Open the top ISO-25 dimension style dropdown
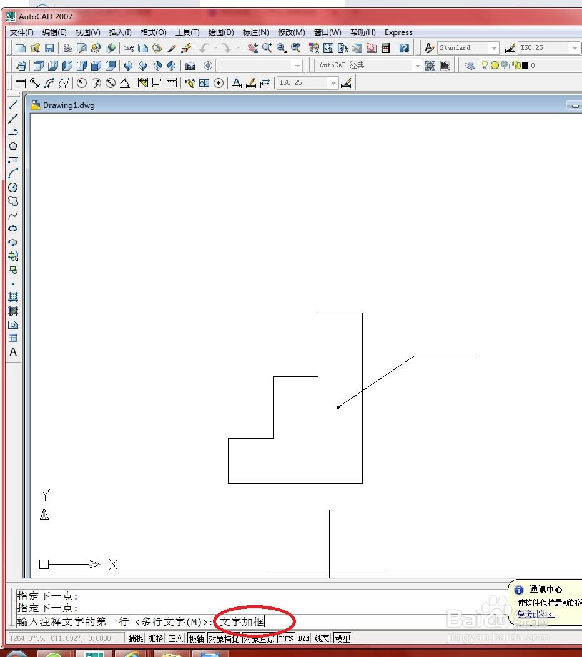 coord(575,48)
